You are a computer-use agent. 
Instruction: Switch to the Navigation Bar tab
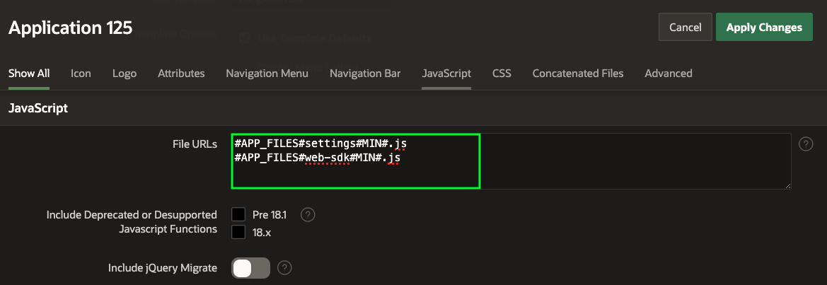(x=365, y=74)
